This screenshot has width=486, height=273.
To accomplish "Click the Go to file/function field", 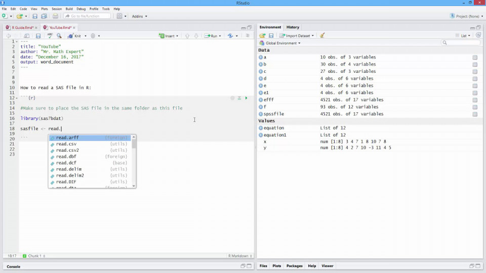I will (87, 16).
